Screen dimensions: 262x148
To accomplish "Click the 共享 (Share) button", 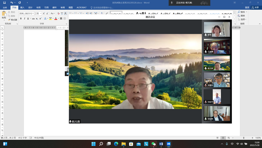I will [x=255, y=8].
